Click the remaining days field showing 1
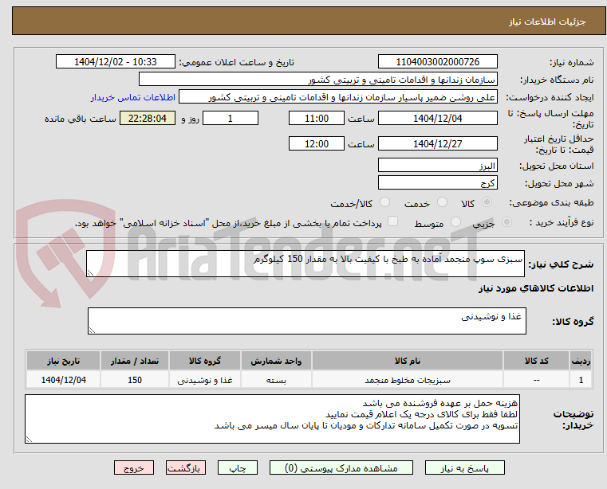 pos(231,119)
